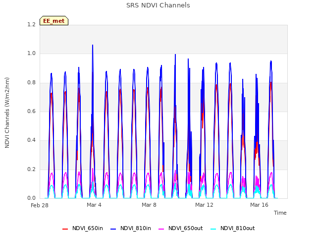The height and width of the screenshot is (238, 317).
Task: Click the Mar 4 x-axis label
Action: [94, 205]
